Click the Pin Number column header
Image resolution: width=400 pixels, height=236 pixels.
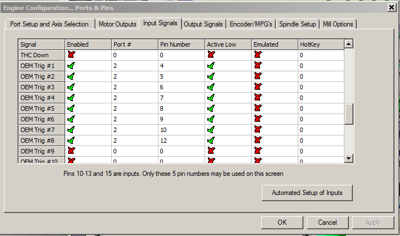tap(181, 44)
